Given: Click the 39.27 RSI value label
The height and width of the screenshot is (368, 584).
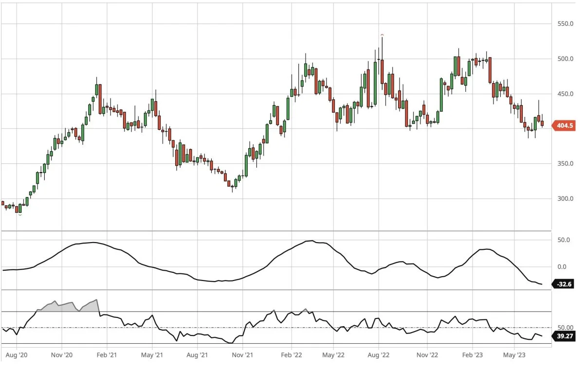Looking at the screenshot, I should (564, 335).
